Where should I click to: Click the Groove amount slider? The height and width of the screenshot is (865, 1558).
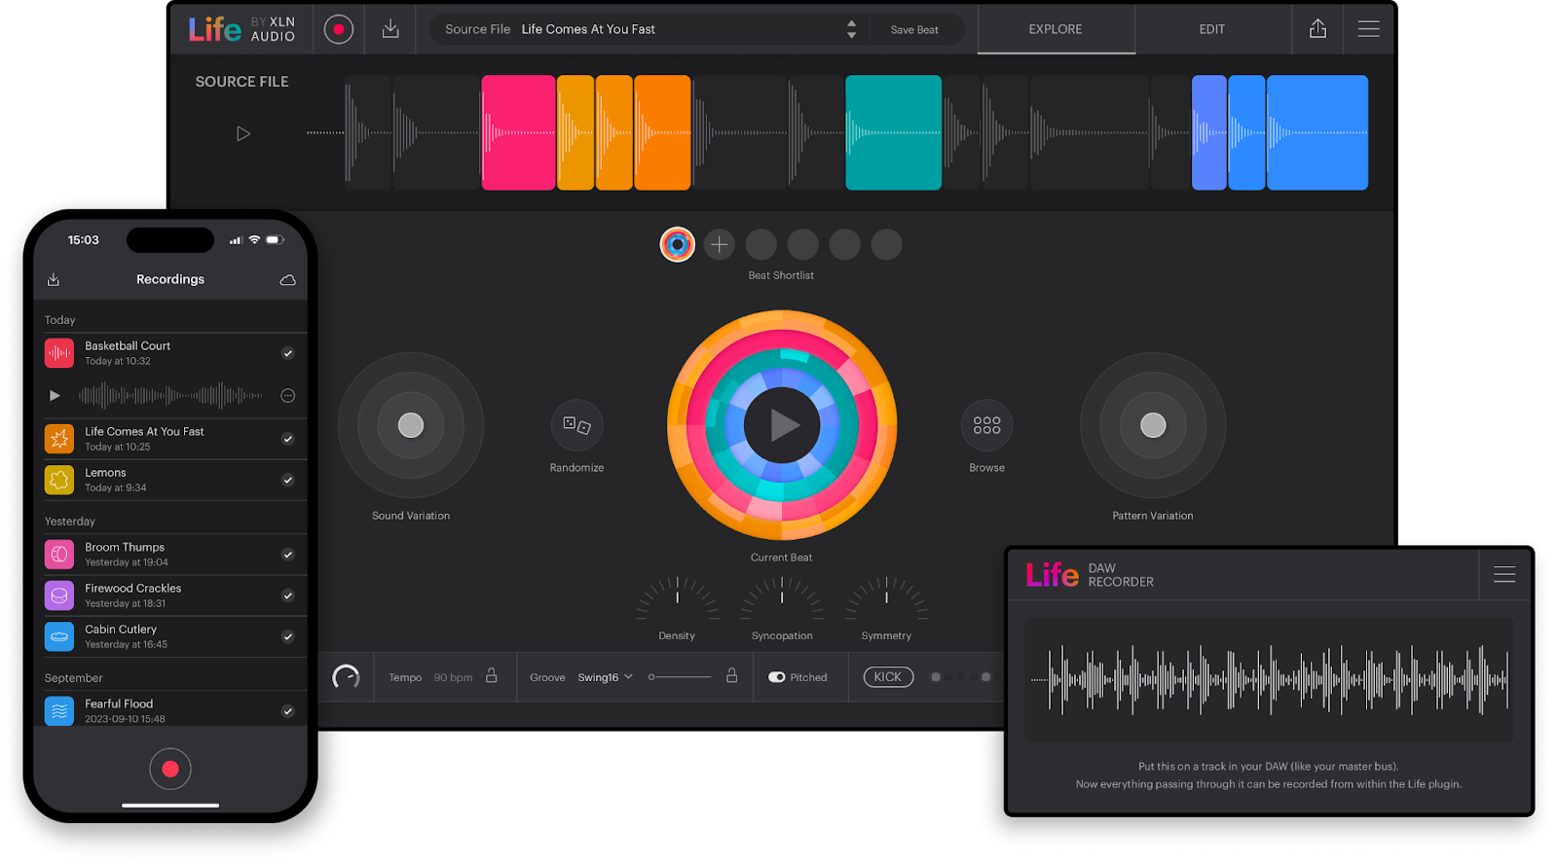click(x=680, y=677)
